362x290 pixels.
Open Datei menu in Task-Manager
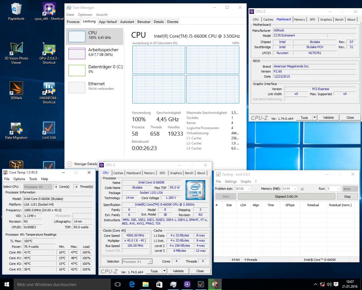70,14
